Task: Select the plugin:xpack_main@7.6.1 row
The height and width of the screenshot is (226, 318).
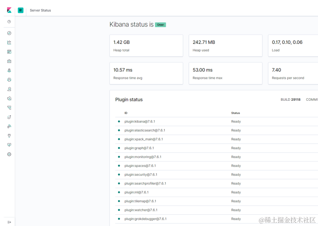Action: 217,139
